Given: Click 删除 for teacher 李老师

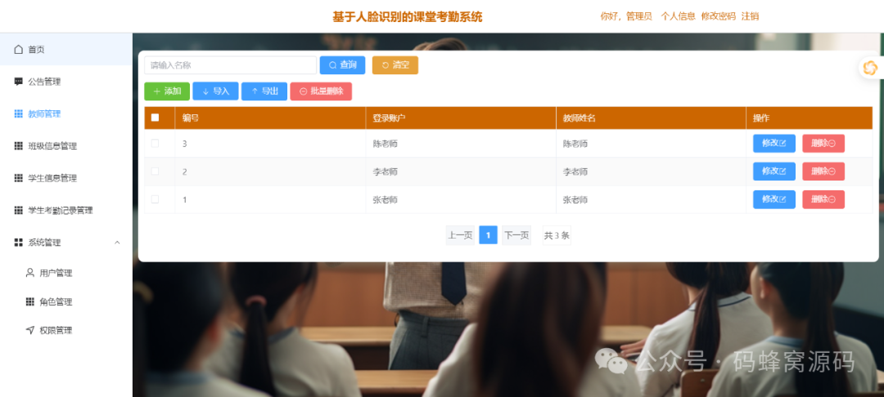Looking at the screenshot, I should click(x=823, y=172).
